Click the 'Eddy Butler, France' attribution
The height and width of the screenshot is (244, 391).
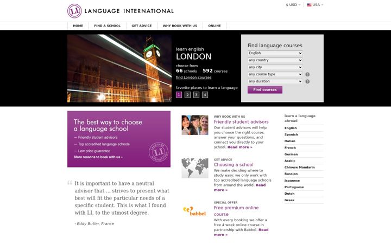pyautogui.click(x=95, y=223)
